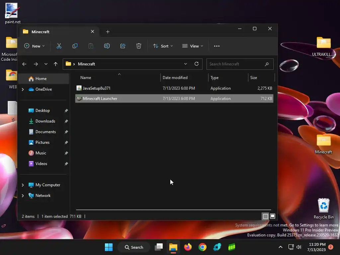The height and width of the screenshot is (255, 340).
Task: Open paint.net desktop shortcut
Action: [12, 13]
